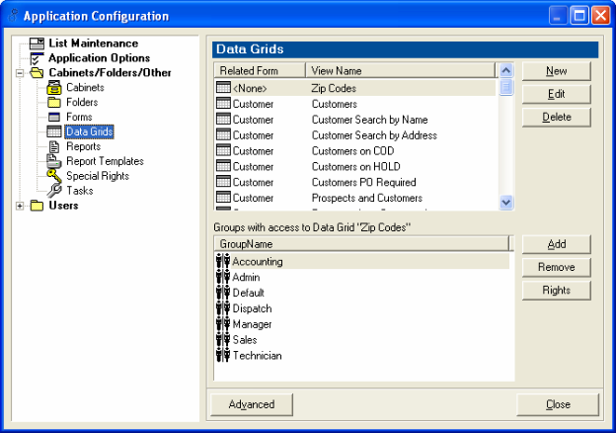Click the Edit button
The image size is (616, 433).
coord(557,94)
